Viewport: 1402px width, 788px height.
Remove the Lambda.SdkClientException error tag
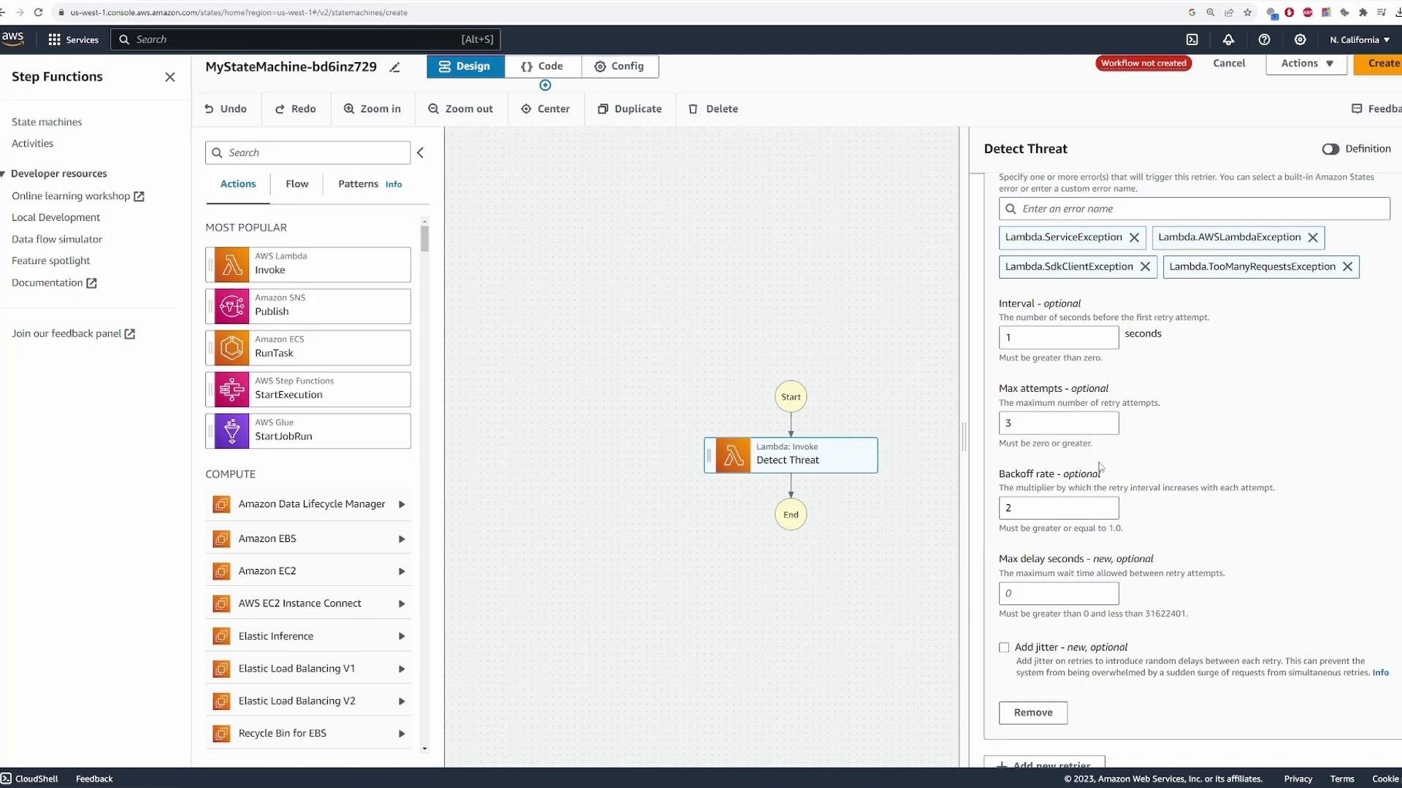(x=1145, y=267)
